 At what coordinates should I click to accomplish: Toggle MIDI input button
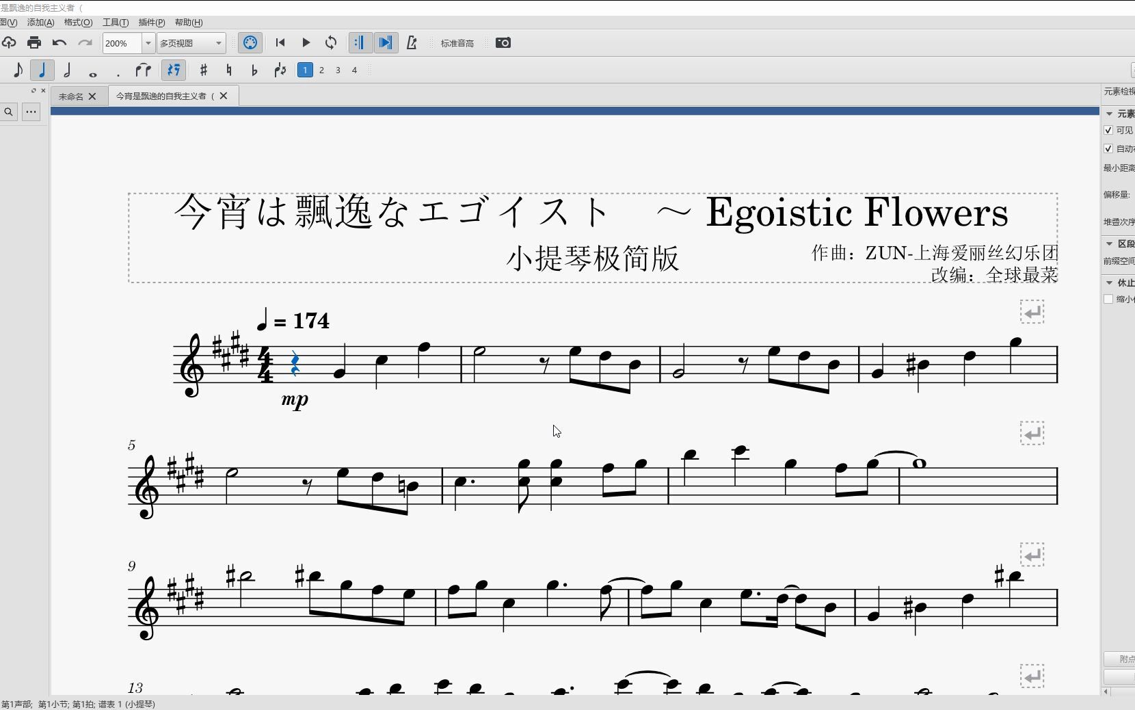click(250, 43)
